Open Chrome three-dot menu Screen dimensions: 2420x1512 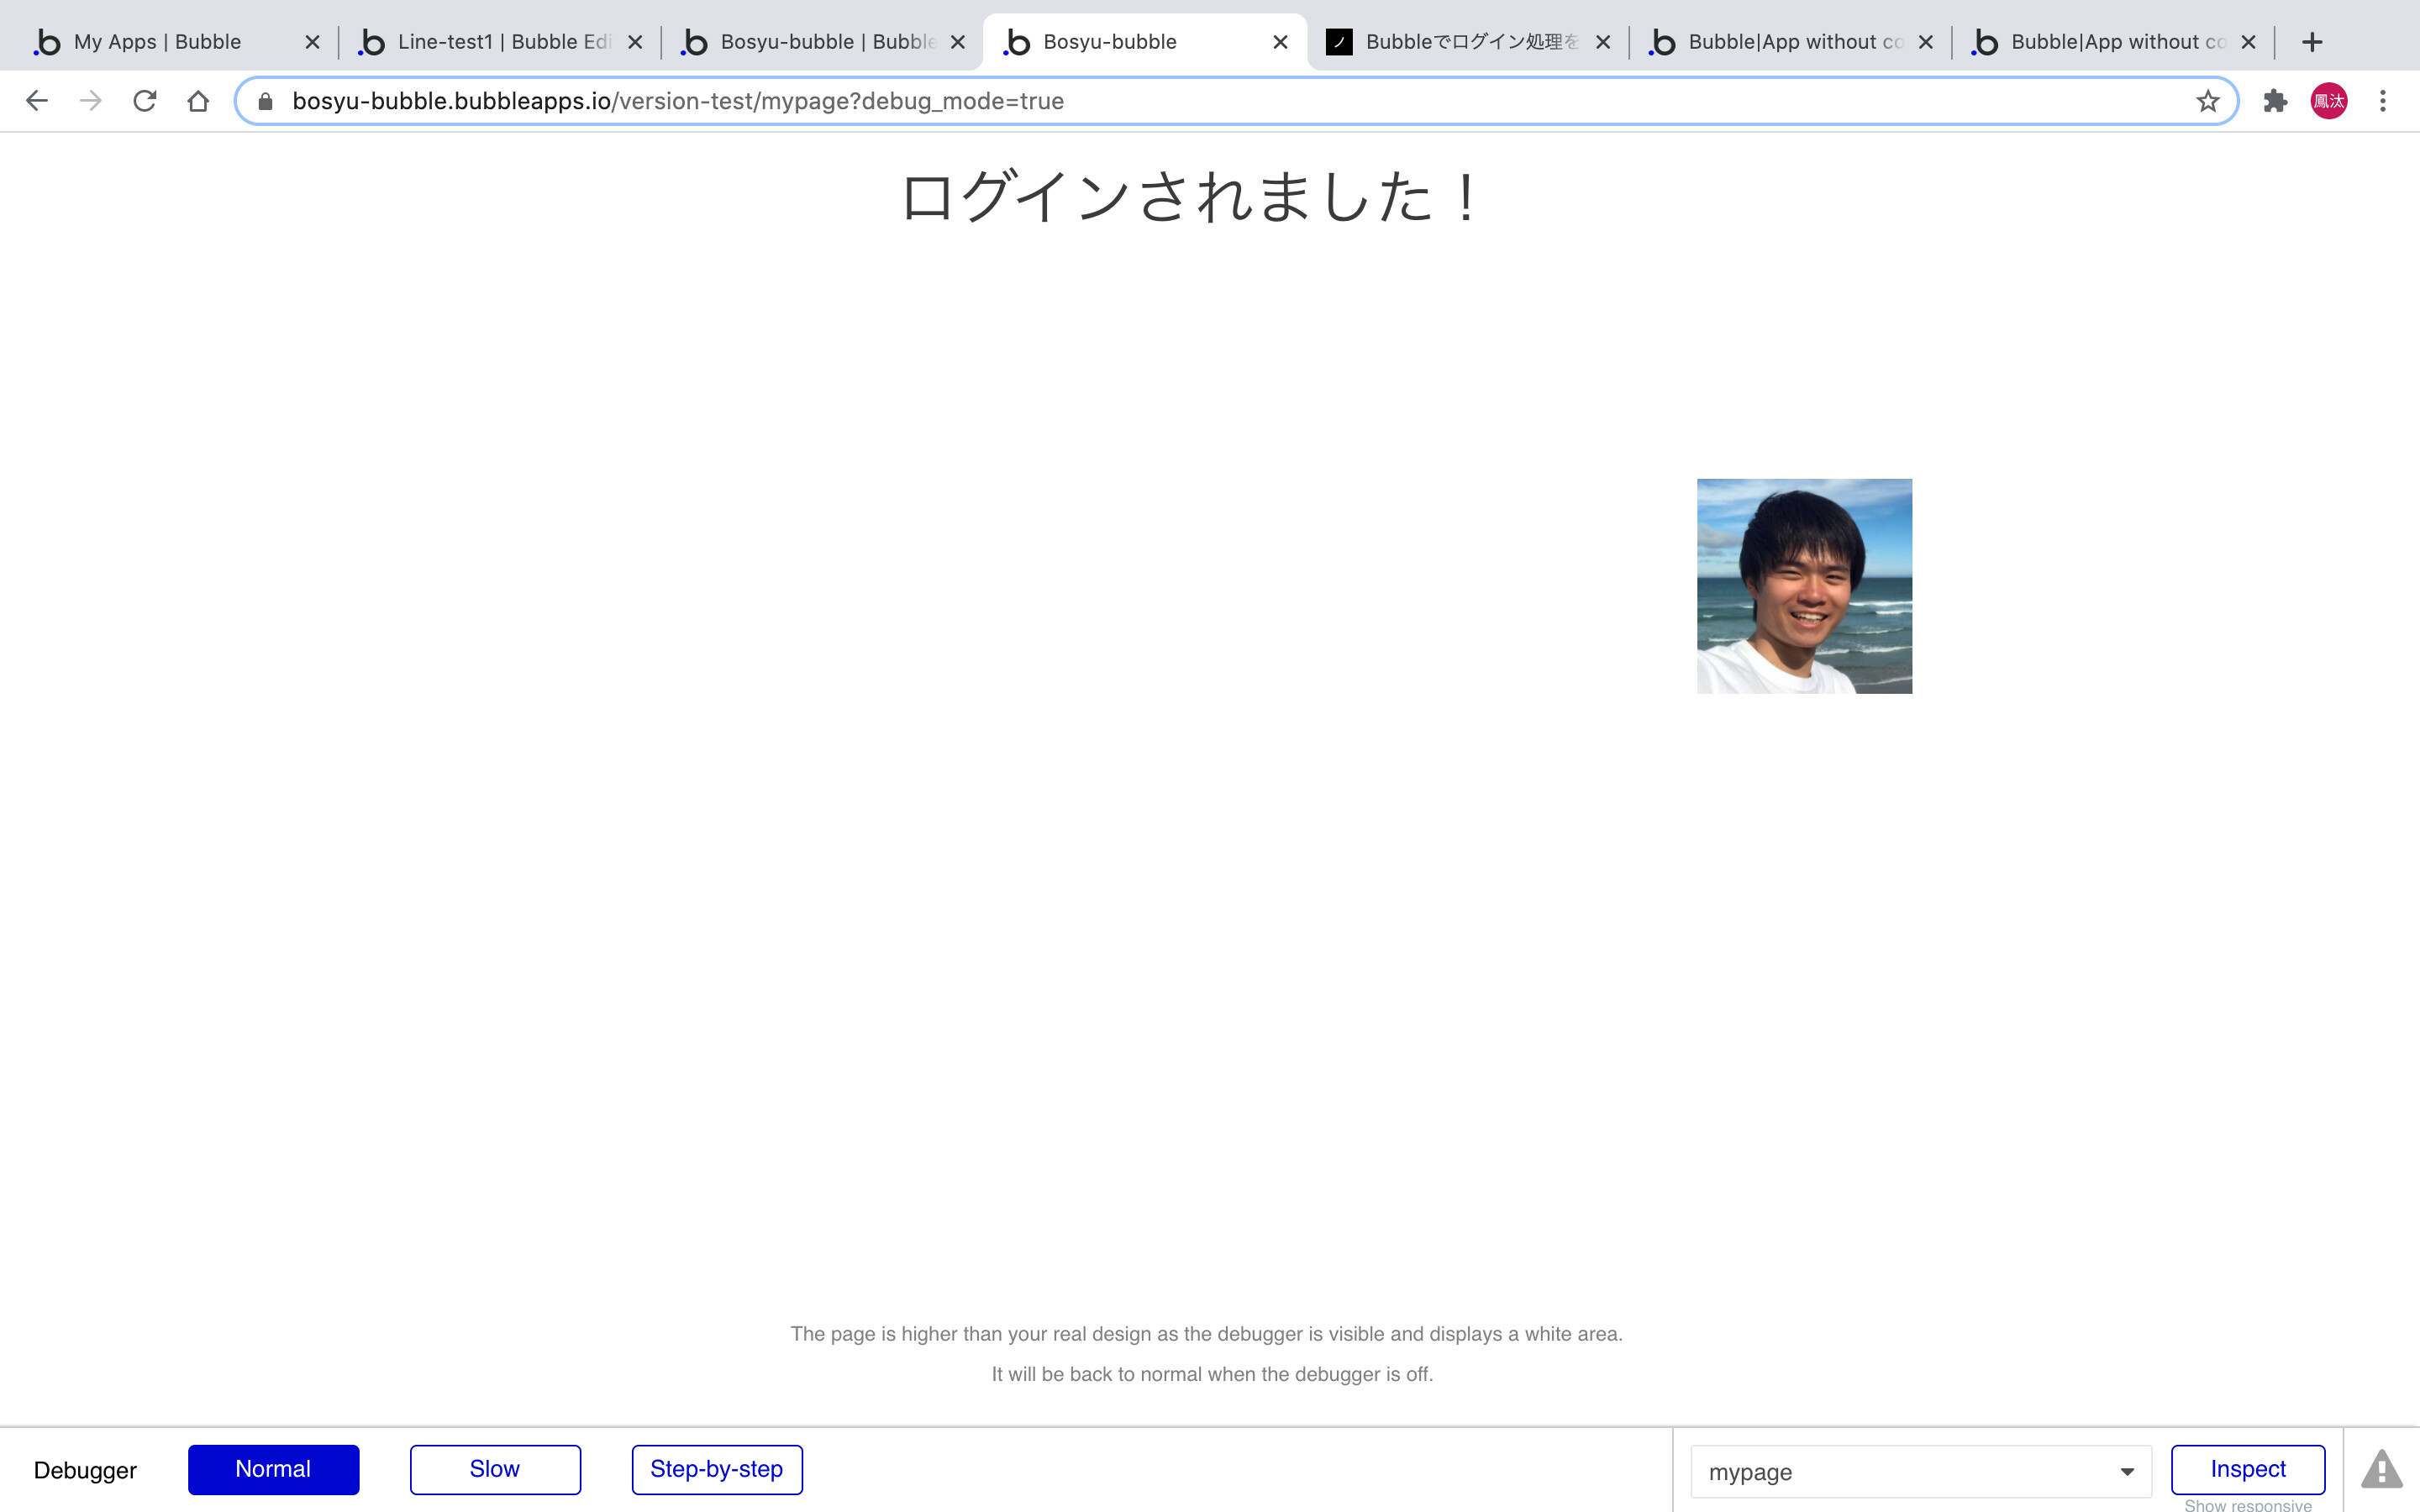(x=2382, y=101)
